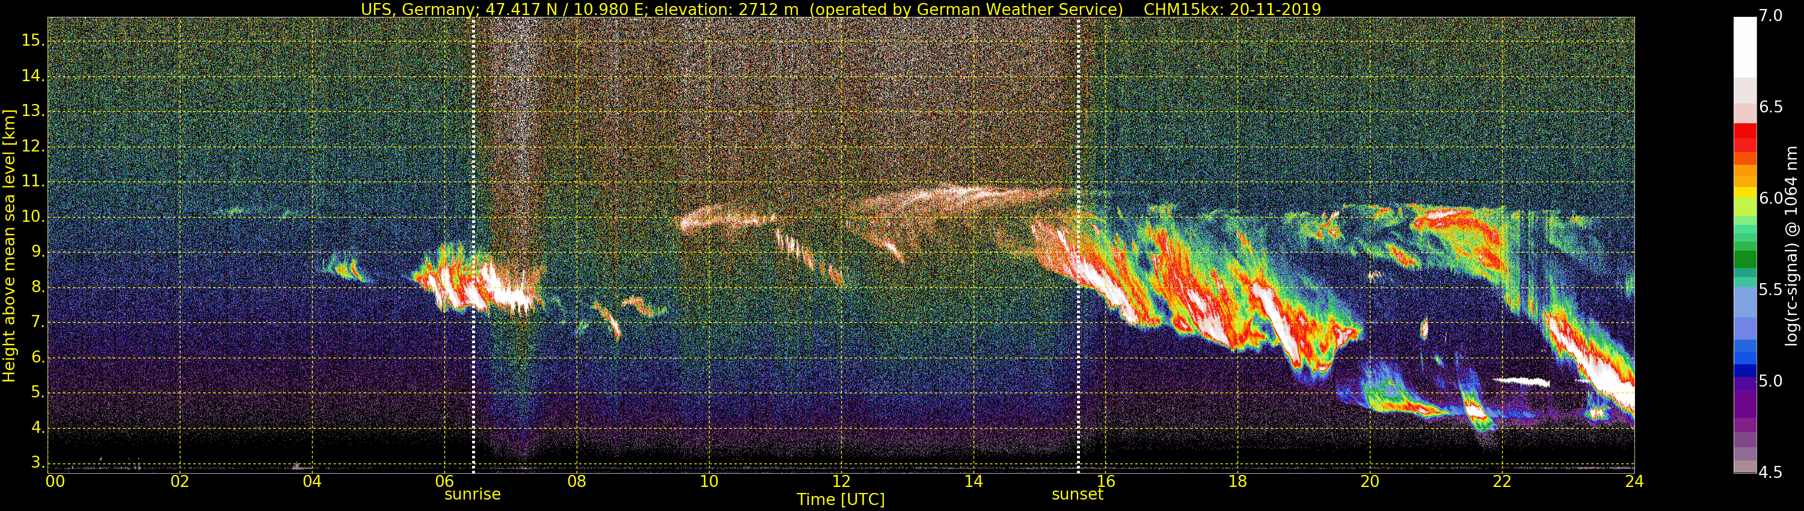Click the height axis tick '14.'
The image size is (1804, 511).
[x=32, y=76]
